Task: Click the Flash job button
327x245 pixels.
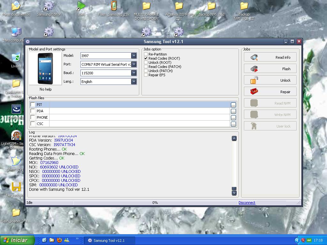Action: [270, 69]
